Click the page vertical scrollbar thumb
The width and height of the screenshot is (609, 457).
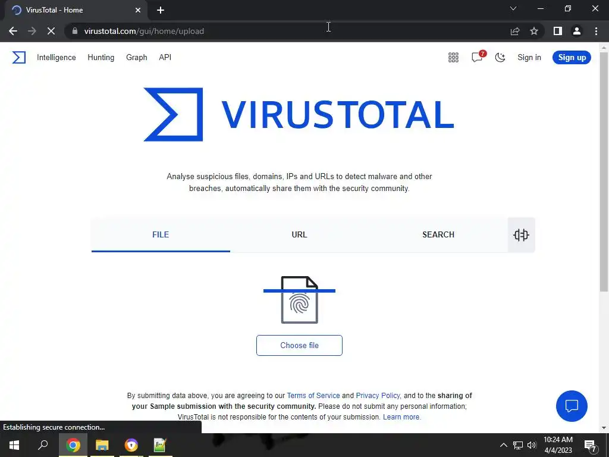tap(604, 171)
